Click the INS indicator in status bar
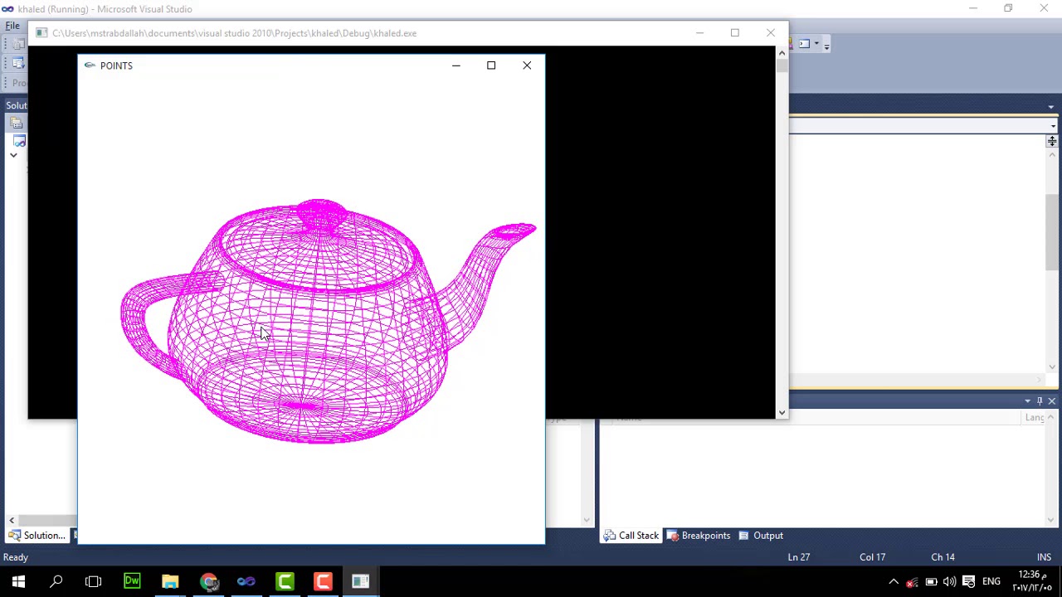Viewport: 1062px width, 597px height. [x=1044, y=557]
